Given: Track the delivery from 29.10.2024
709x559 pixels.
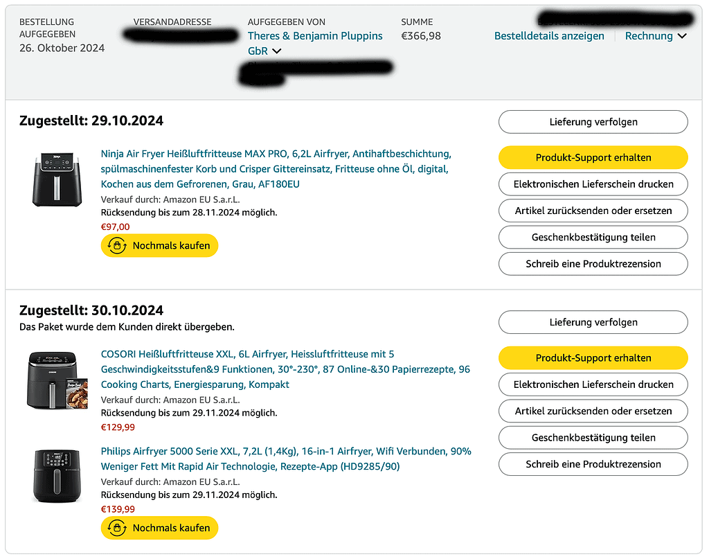Looking at the screenshot, I should 593,122.
